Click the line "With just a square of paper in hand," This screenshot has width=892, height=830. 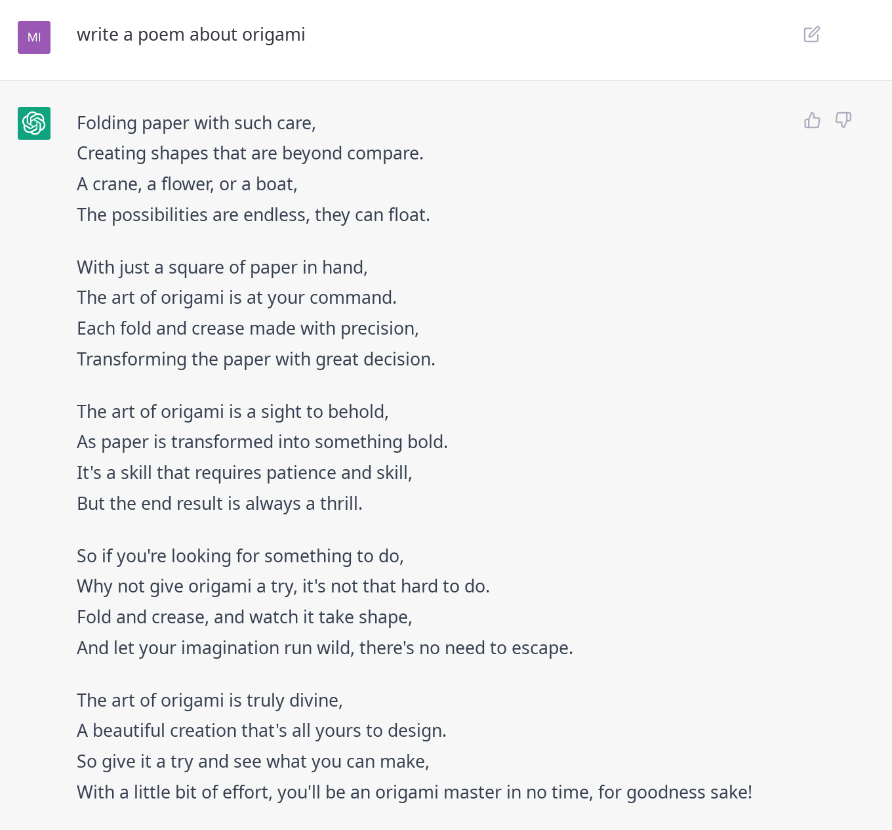click(222, 268)
